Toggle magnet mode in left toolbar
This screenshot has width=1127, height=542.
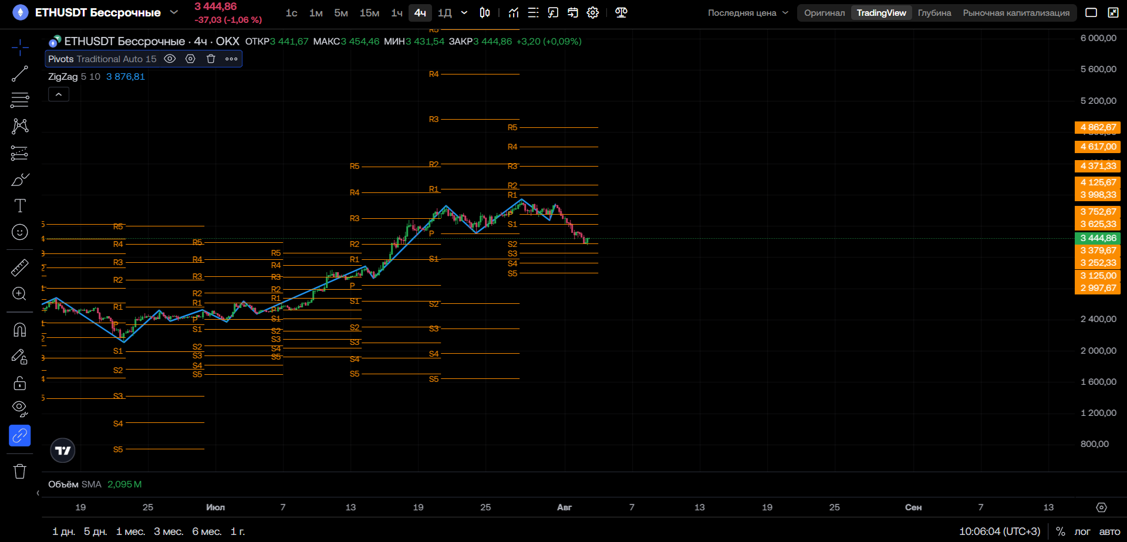(x=20, y=330)
